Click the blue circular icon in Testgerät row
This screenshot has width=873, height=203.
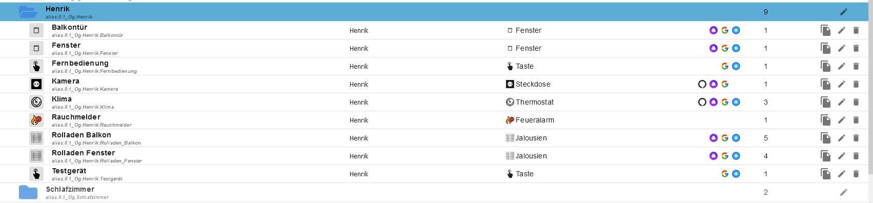click(x=736, y=174)
